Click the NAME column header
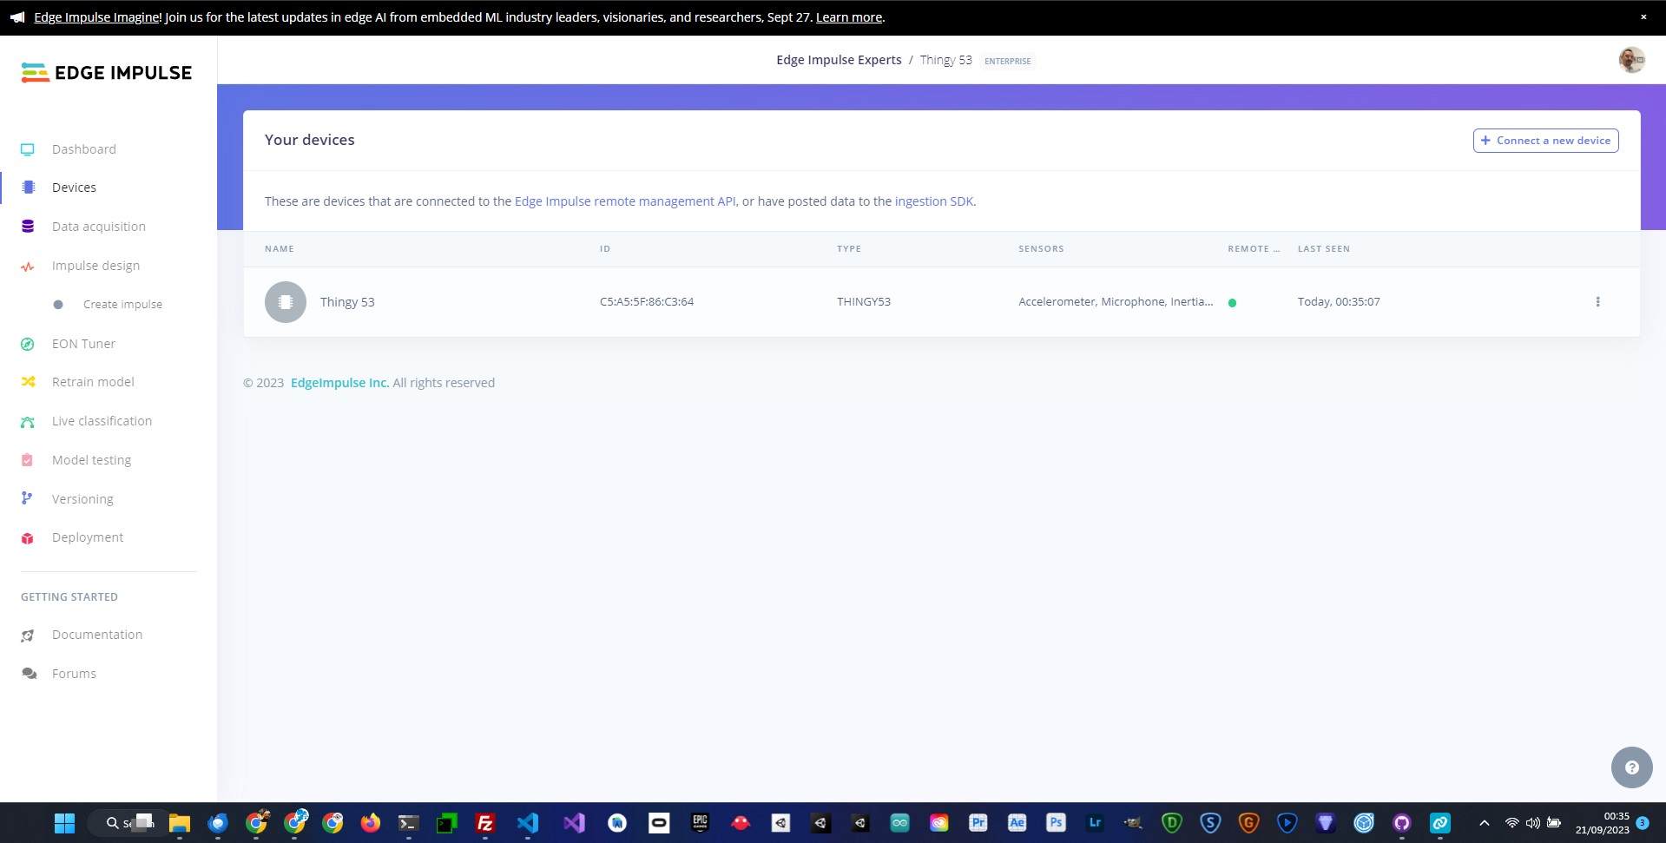Viewport: 1666px width, 843px height. pos(280,249)
